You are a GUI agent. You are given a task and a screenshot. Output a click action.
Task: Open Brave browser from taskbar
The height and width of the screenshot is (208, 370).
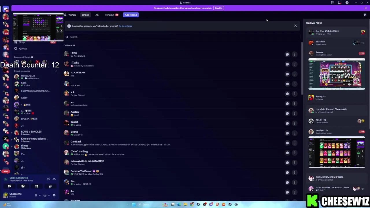(x=217, y=205)
